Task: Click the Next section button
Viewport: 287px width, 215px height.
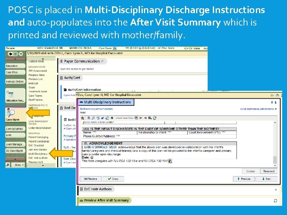Action: [x=267, y=179]
